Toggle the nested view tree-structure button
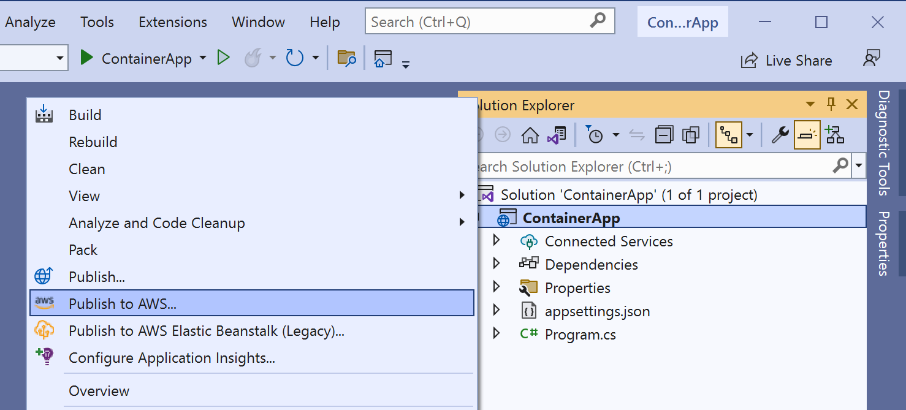 pos(729,135)
